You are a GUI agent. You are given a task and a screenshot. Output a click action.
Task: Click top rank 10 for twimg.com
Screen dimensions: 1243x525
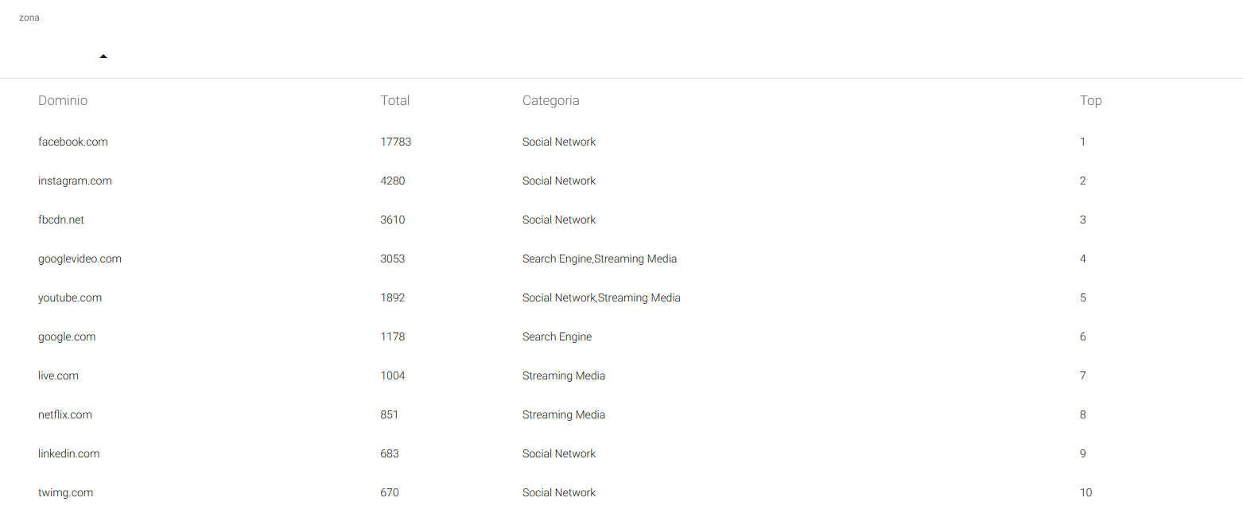1086,492
